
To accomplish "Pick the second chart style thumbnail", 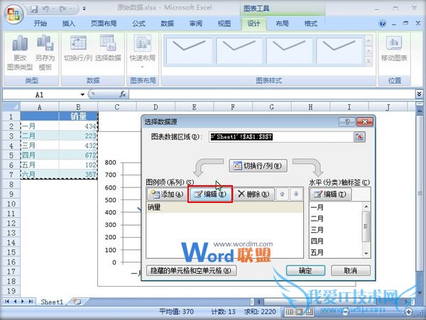I will 239,51.
